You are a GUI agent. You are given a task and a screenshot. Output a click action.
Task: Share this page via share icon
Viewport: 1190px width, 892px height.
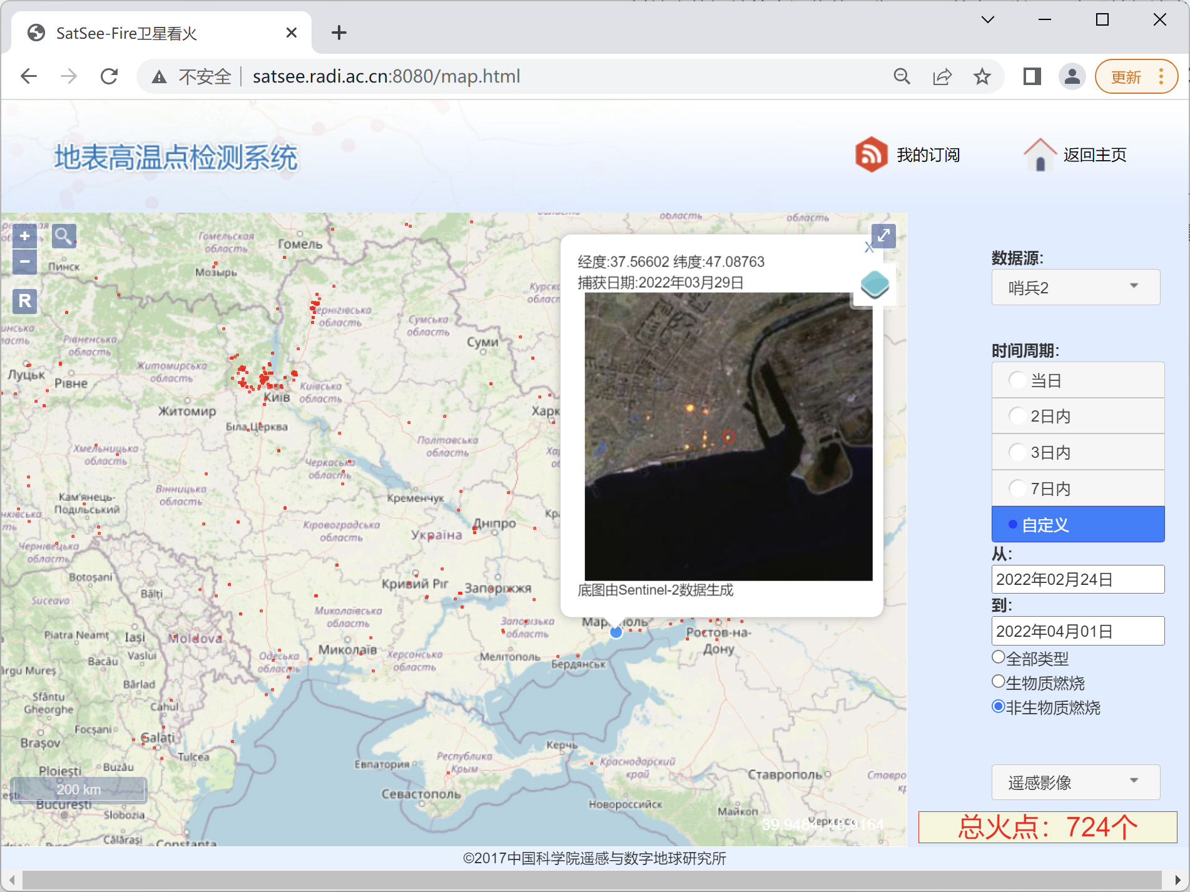point(942,76)
